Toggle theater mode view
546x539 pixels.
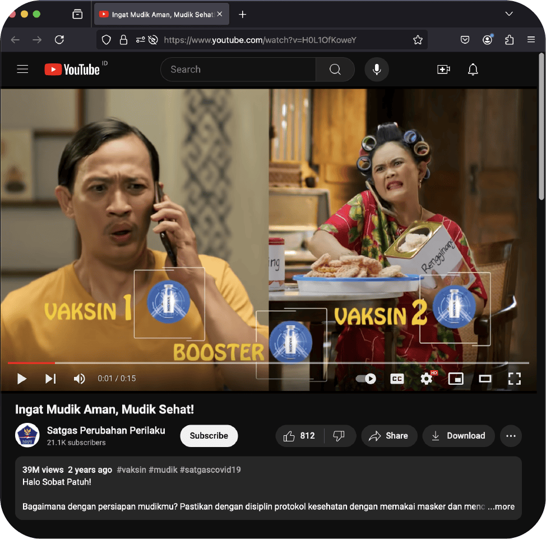click(x=485, y=379)
